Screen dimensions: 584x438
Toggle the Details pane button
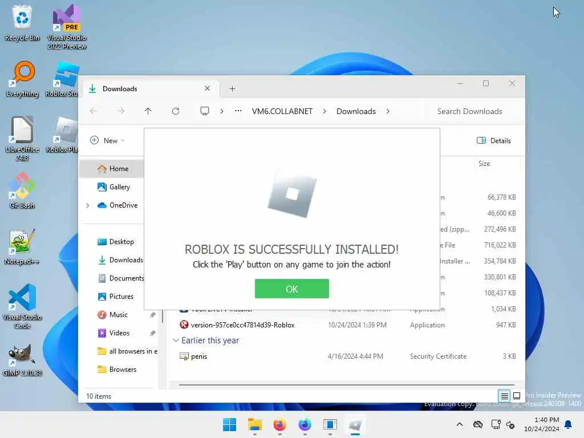tap(494, 140)
